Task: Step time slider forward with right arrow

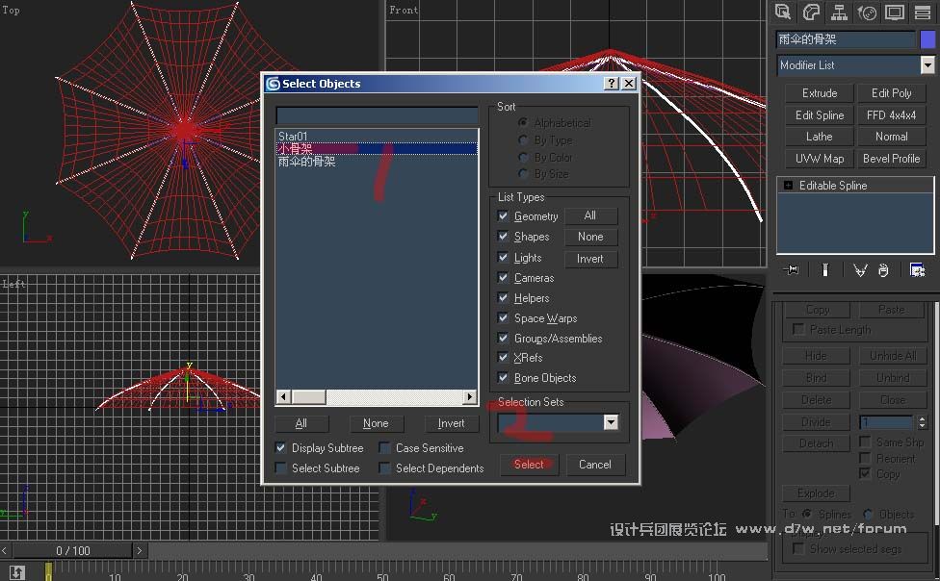Action: coord(140,550)
